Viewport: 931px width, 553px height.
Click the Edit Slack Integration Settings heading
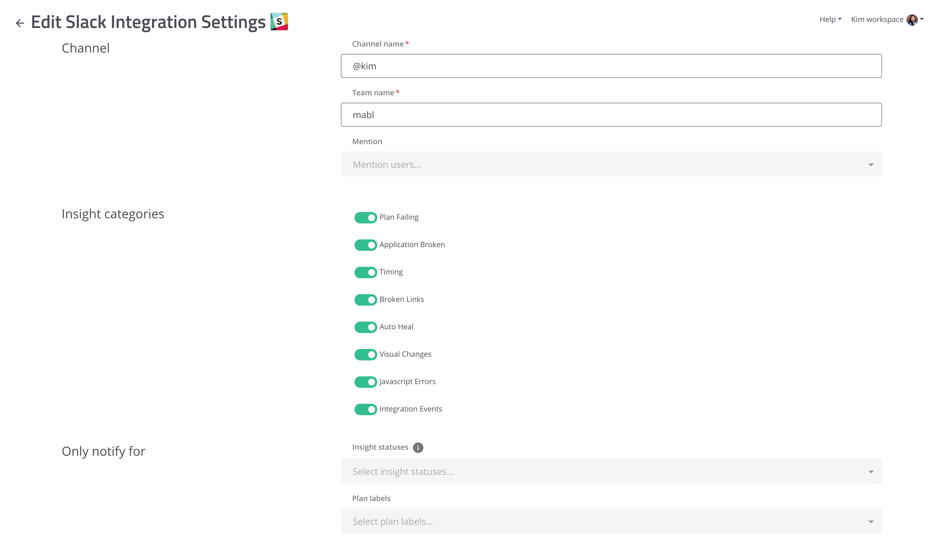[x=148, y=22]
